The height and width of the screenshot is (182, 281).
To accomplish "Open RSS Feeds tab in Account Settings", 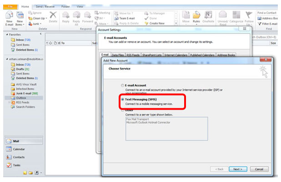I will [x=133, y=55].
